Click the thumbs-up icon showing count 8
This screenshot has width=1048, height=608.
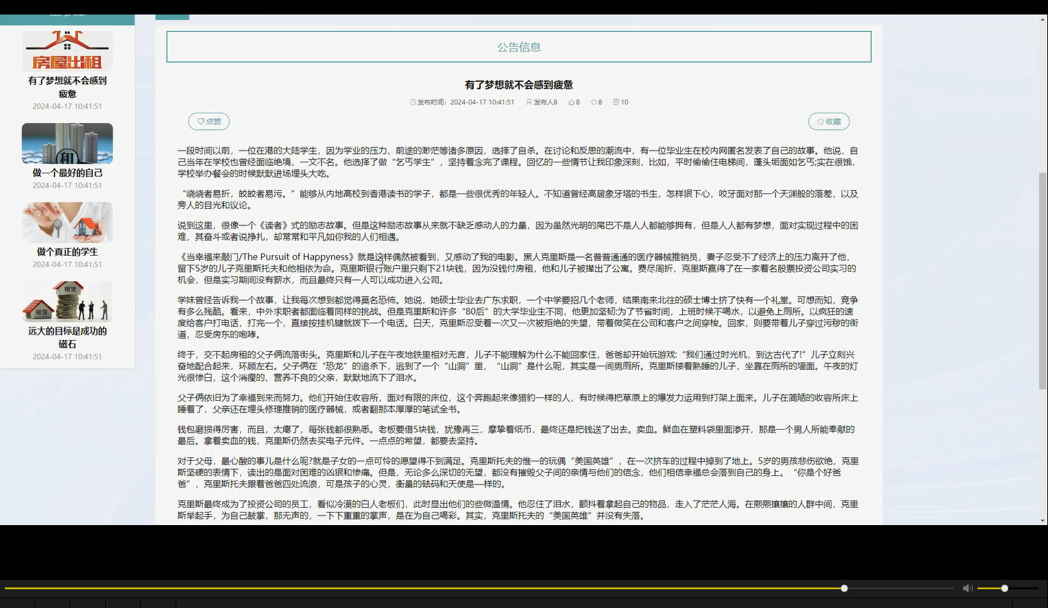coord(570,102)
